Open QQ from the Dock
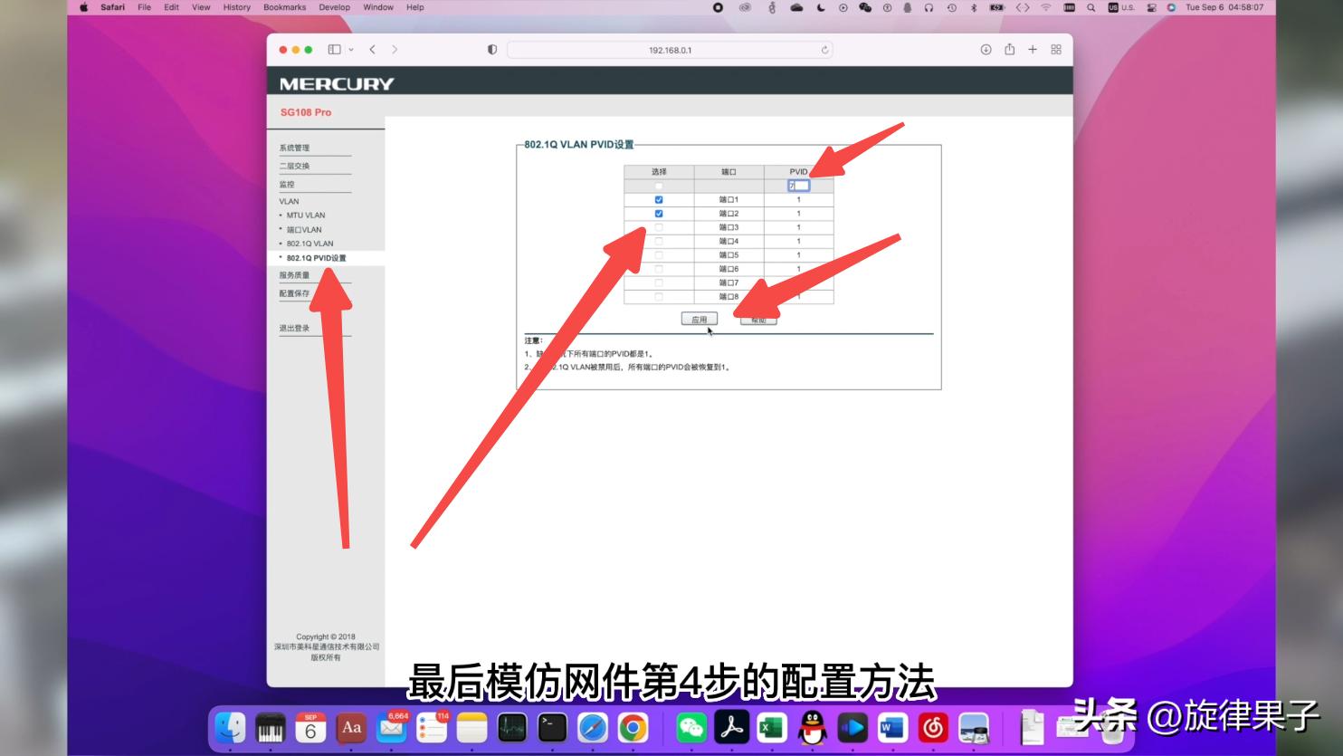 point(811,726)
